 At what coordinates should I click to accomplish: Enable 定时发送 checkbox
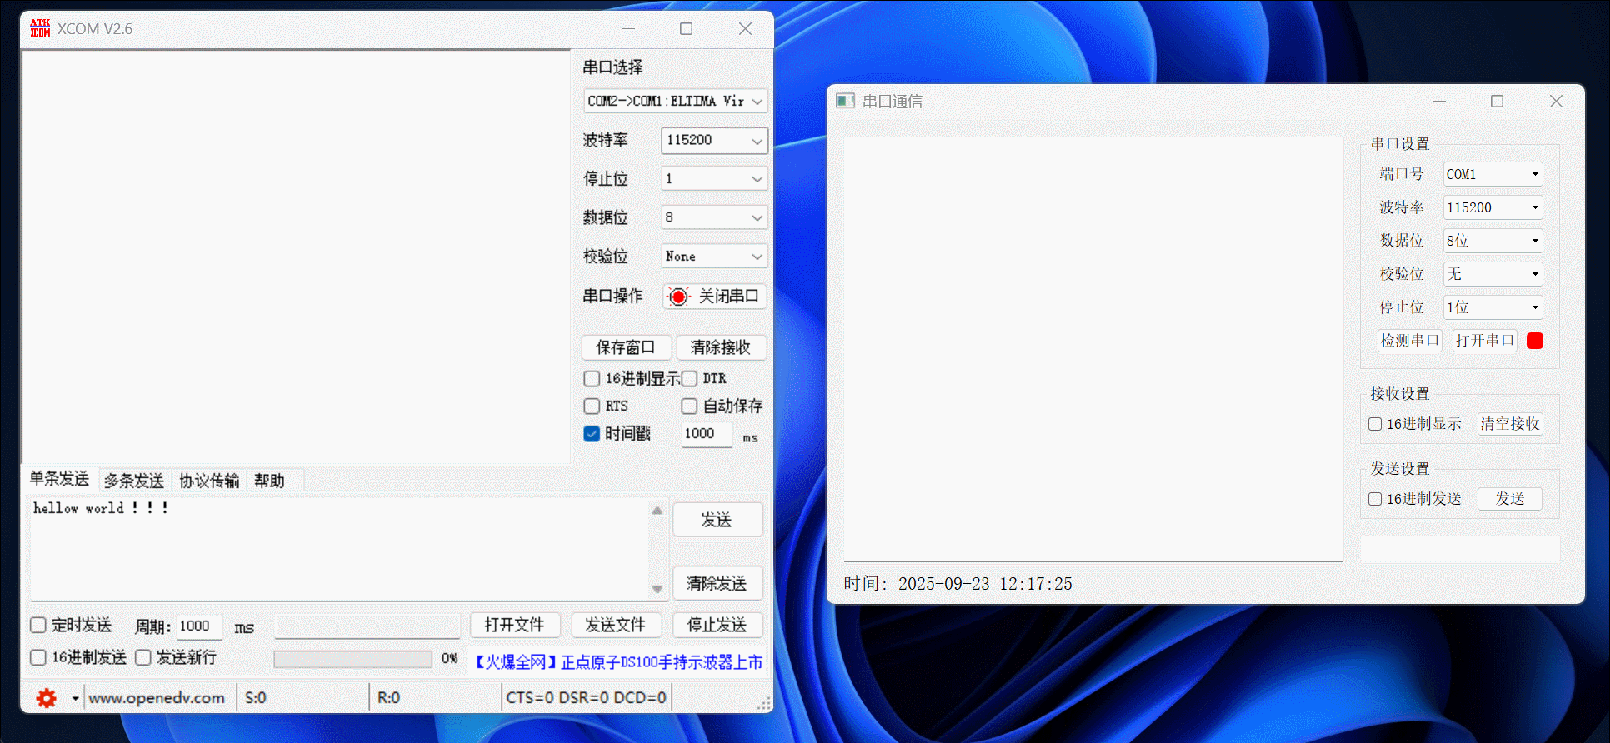coord(37,625)
